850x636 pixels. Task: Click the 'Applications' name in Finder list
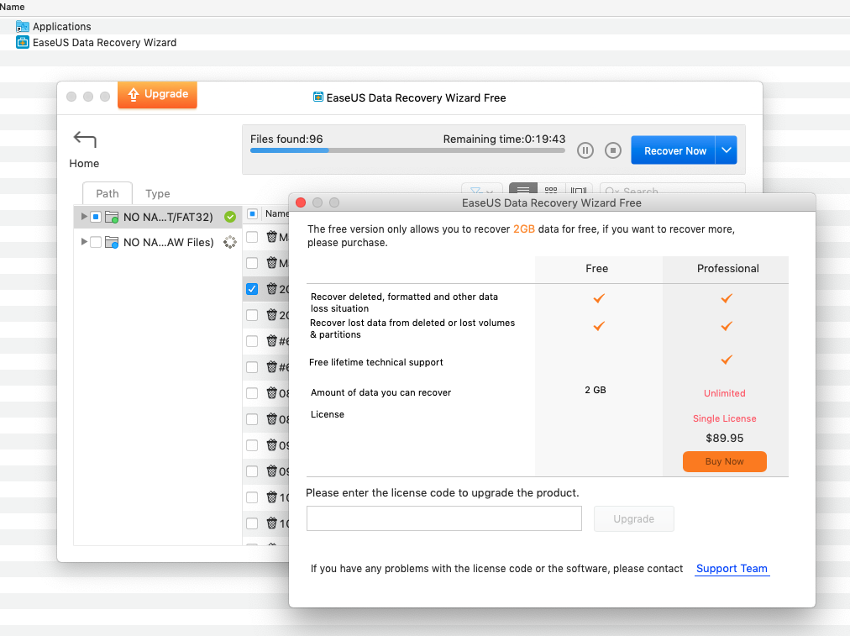pos(62,27)
